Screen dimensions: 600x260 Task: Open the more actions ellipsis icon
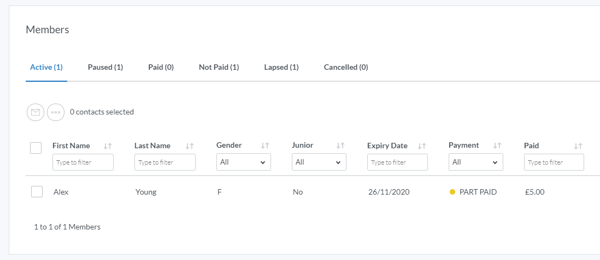pyautogui.click(x=56, y=112)
